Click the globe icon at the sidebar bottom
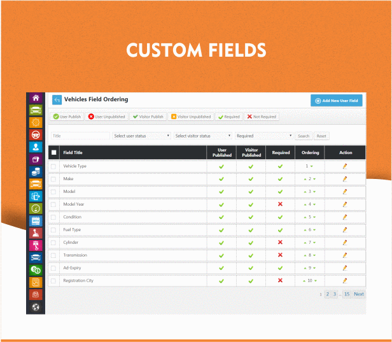Image resolution: width=392 pixels, height=342 pixels. [36, 306]
